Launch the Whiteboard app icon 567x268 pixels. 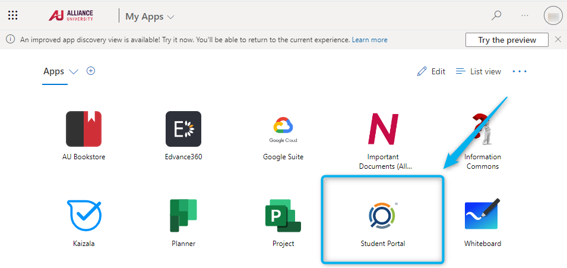point(482,214)
